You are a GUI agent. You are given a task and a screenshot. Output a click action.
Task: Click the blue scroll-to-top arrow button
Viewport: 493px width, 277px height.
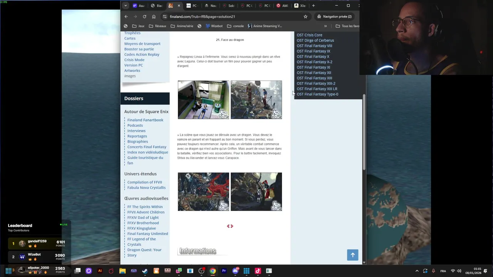[352, 255]
